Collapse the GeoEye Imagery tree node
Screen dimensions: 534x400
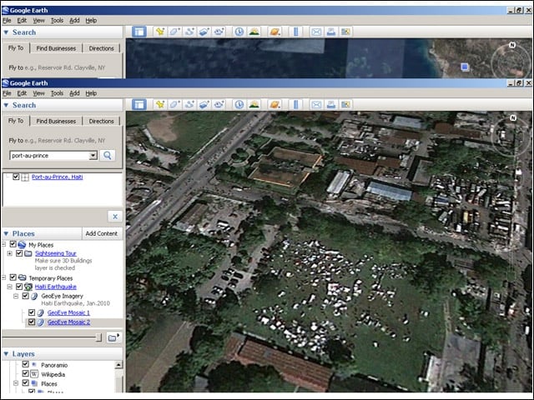click(x=16, y=296)
